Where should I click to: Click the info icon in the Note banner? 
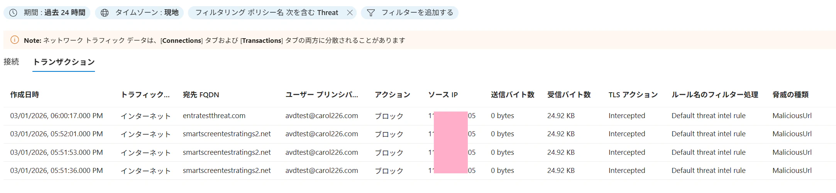click(x=15, y=40)
